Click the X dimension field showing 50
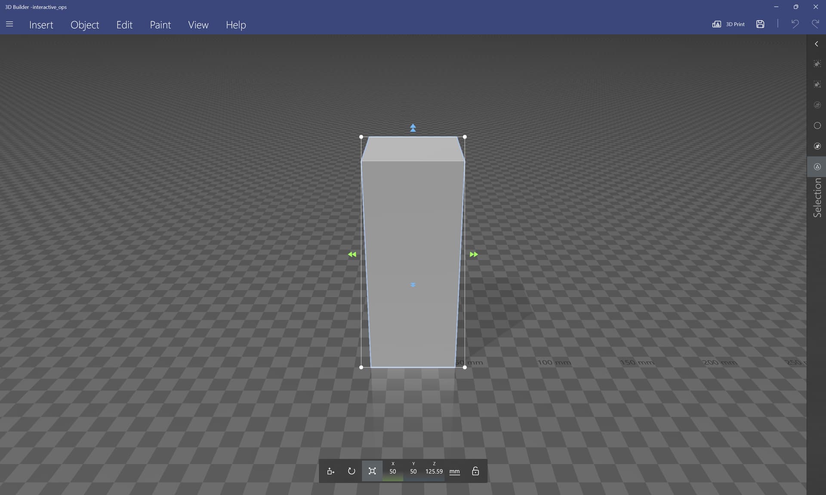This screenshot has width=826, height=495. (393, 471)
